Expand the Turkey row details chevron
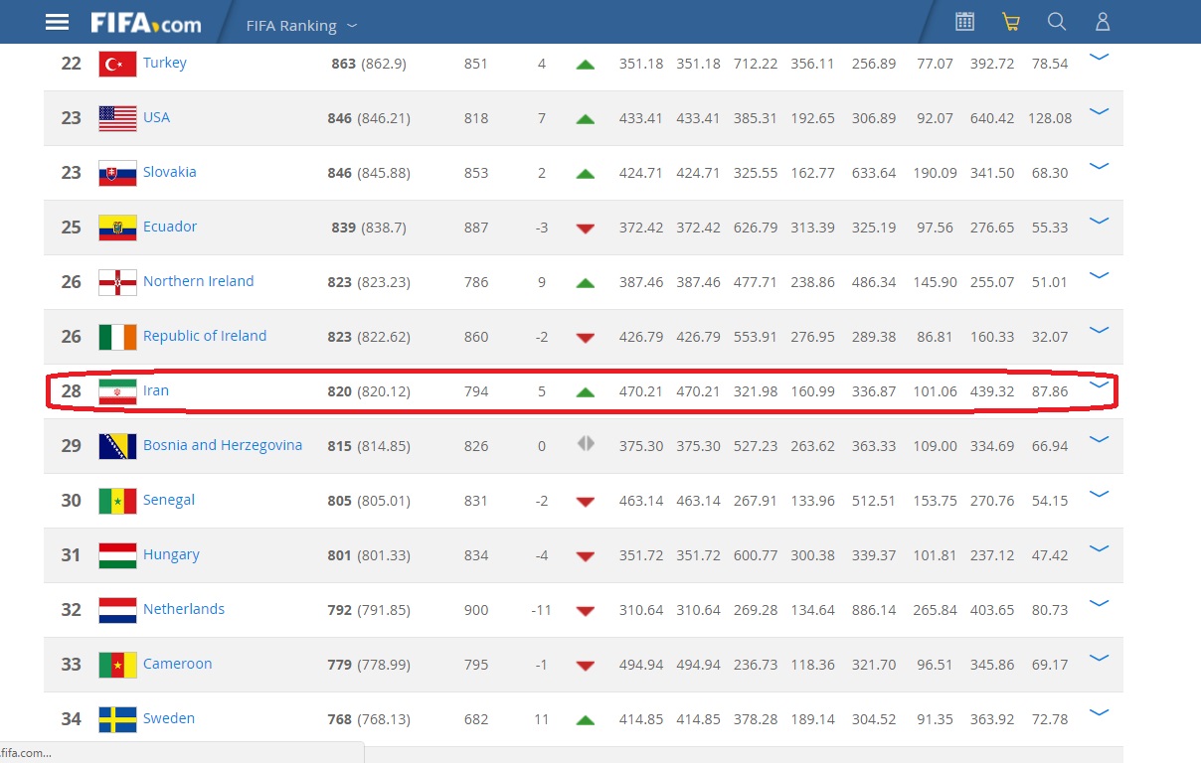The image size is (1201, 763). pos(1099,58)
